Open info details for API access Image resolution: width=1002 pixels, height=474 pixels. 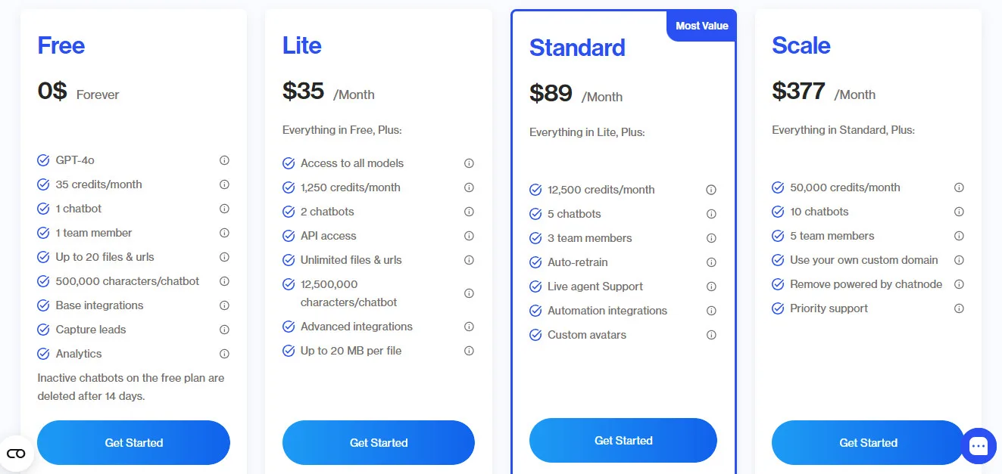point(469,235)
